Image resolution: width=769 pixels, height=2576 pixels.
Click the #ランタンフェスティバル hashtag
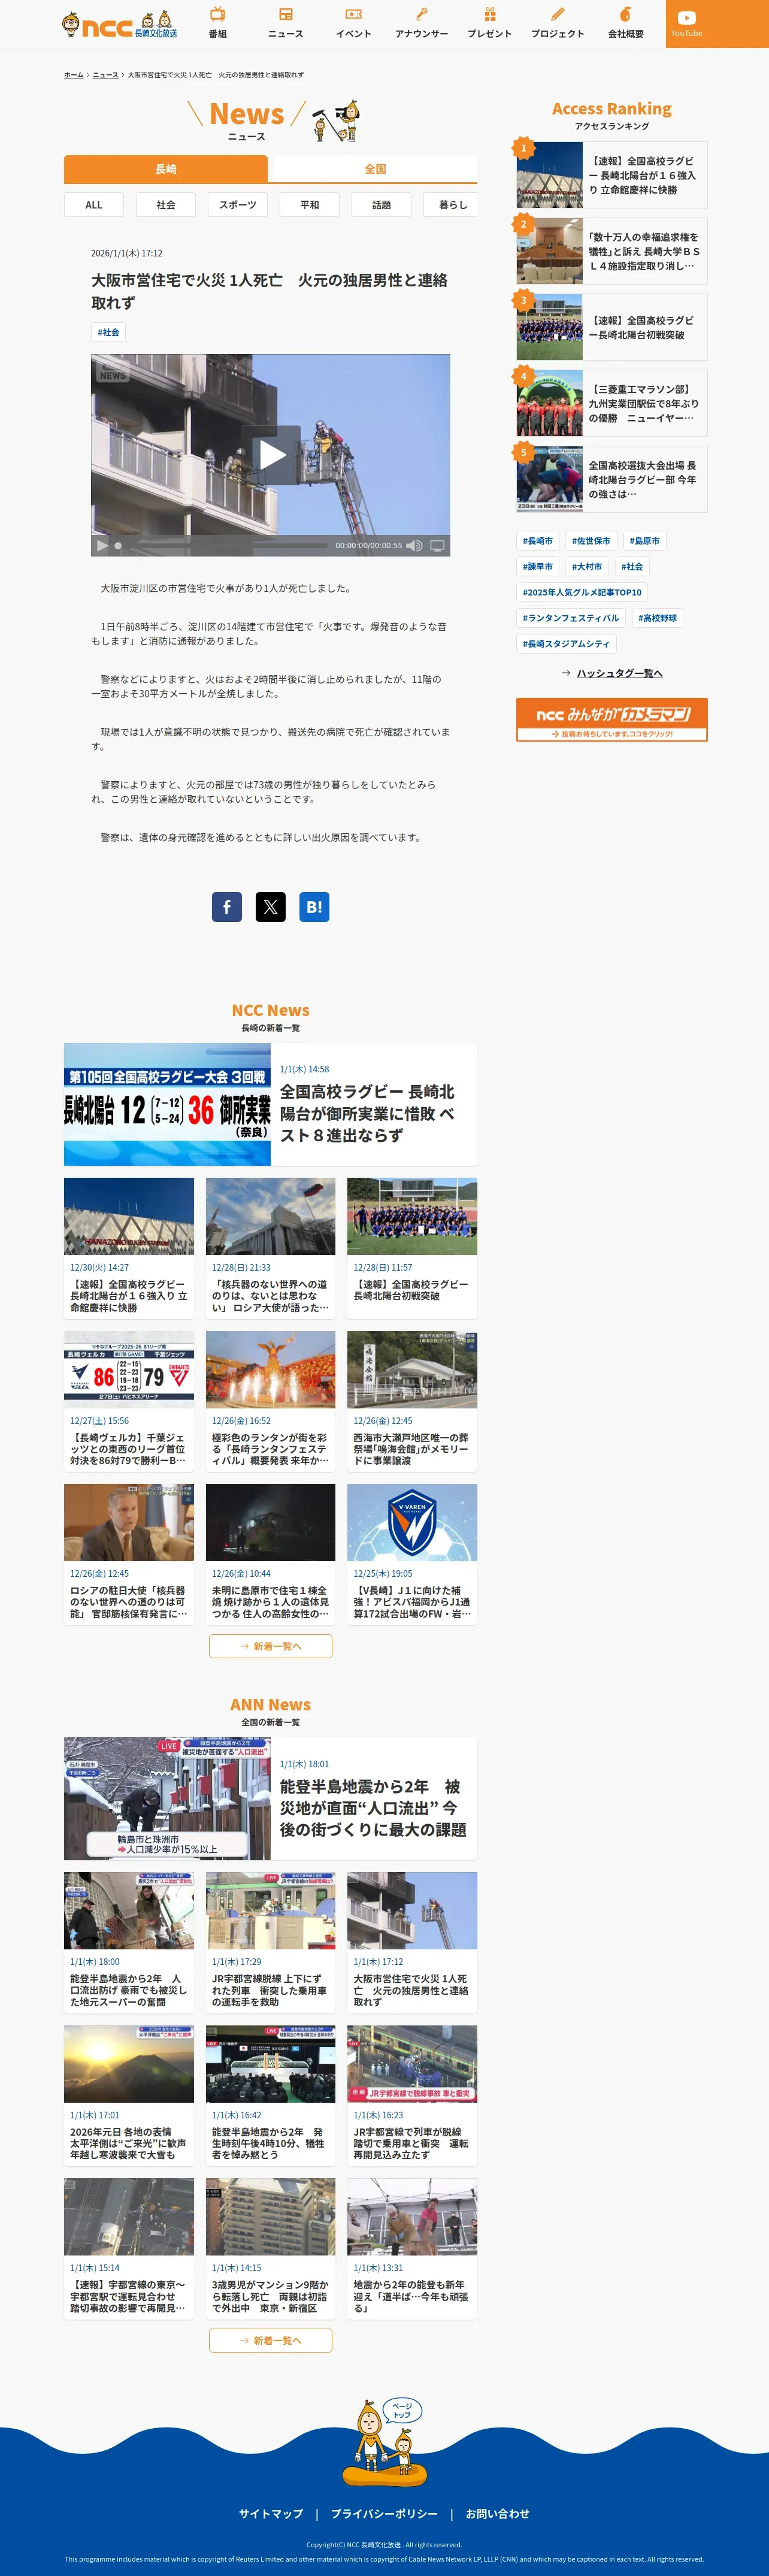coord(571,618)
